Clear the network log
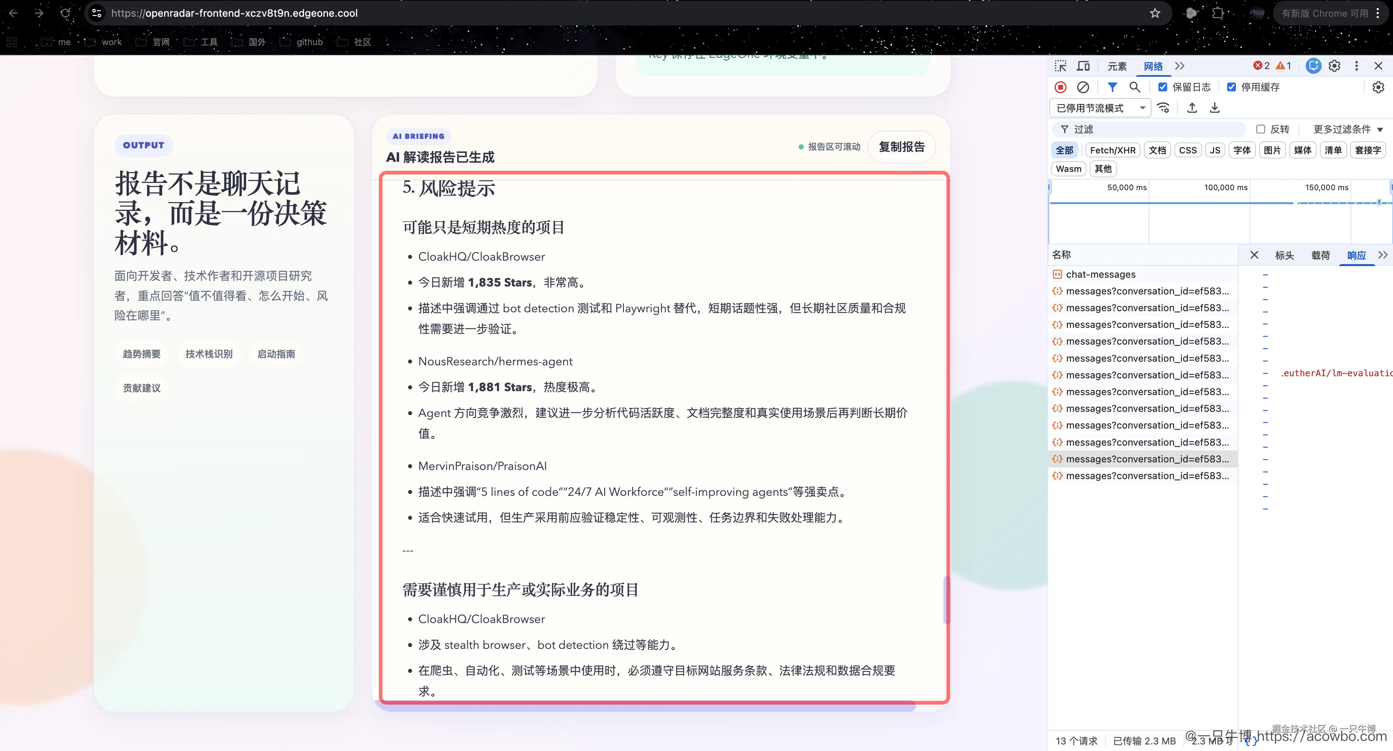The height and width of the screenshot is (751, 1393). click(x=1083, y=87)
